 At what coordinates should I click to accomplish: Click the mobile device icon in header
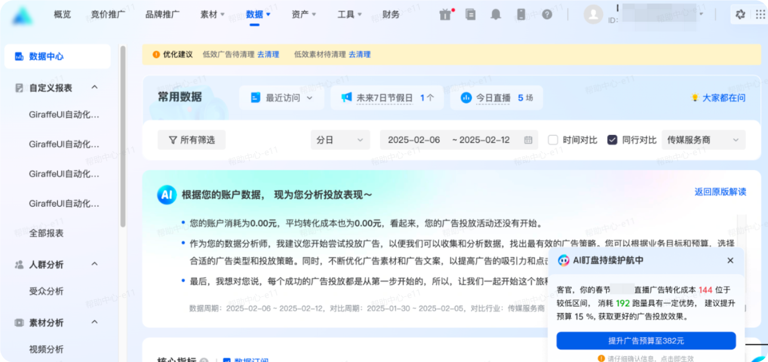[521, 14]
